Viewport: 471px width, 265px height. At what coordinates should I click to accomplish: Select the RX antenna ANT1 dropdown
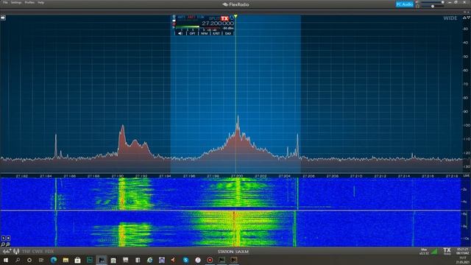coord(182,17)
